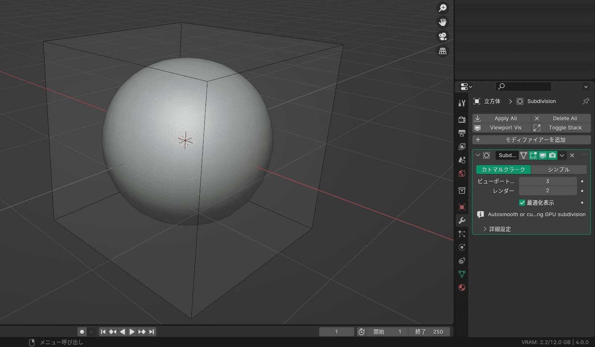Open the Scene properties tab
595x347 pixels.
click(x=462, y=160)
